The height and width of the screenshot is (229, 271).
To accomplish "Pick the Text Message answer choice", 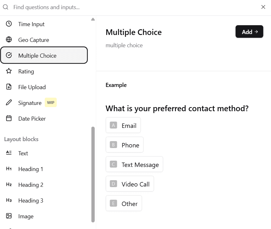I will (134, 164).
